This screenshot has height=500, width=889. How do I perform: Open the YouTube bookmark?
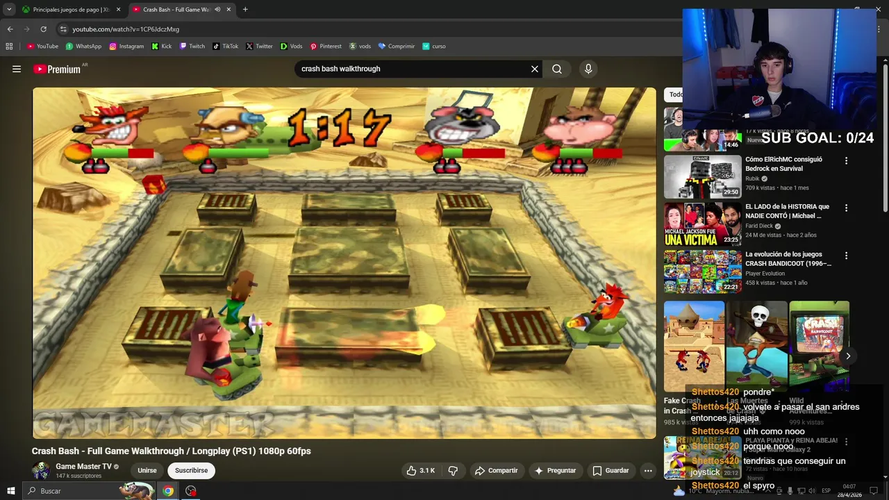[x=42, y=47]
